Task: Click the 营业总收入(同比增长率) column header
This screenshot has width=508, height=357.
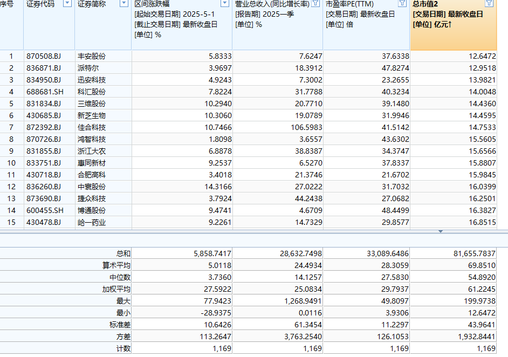Action: tap(278, 25)
